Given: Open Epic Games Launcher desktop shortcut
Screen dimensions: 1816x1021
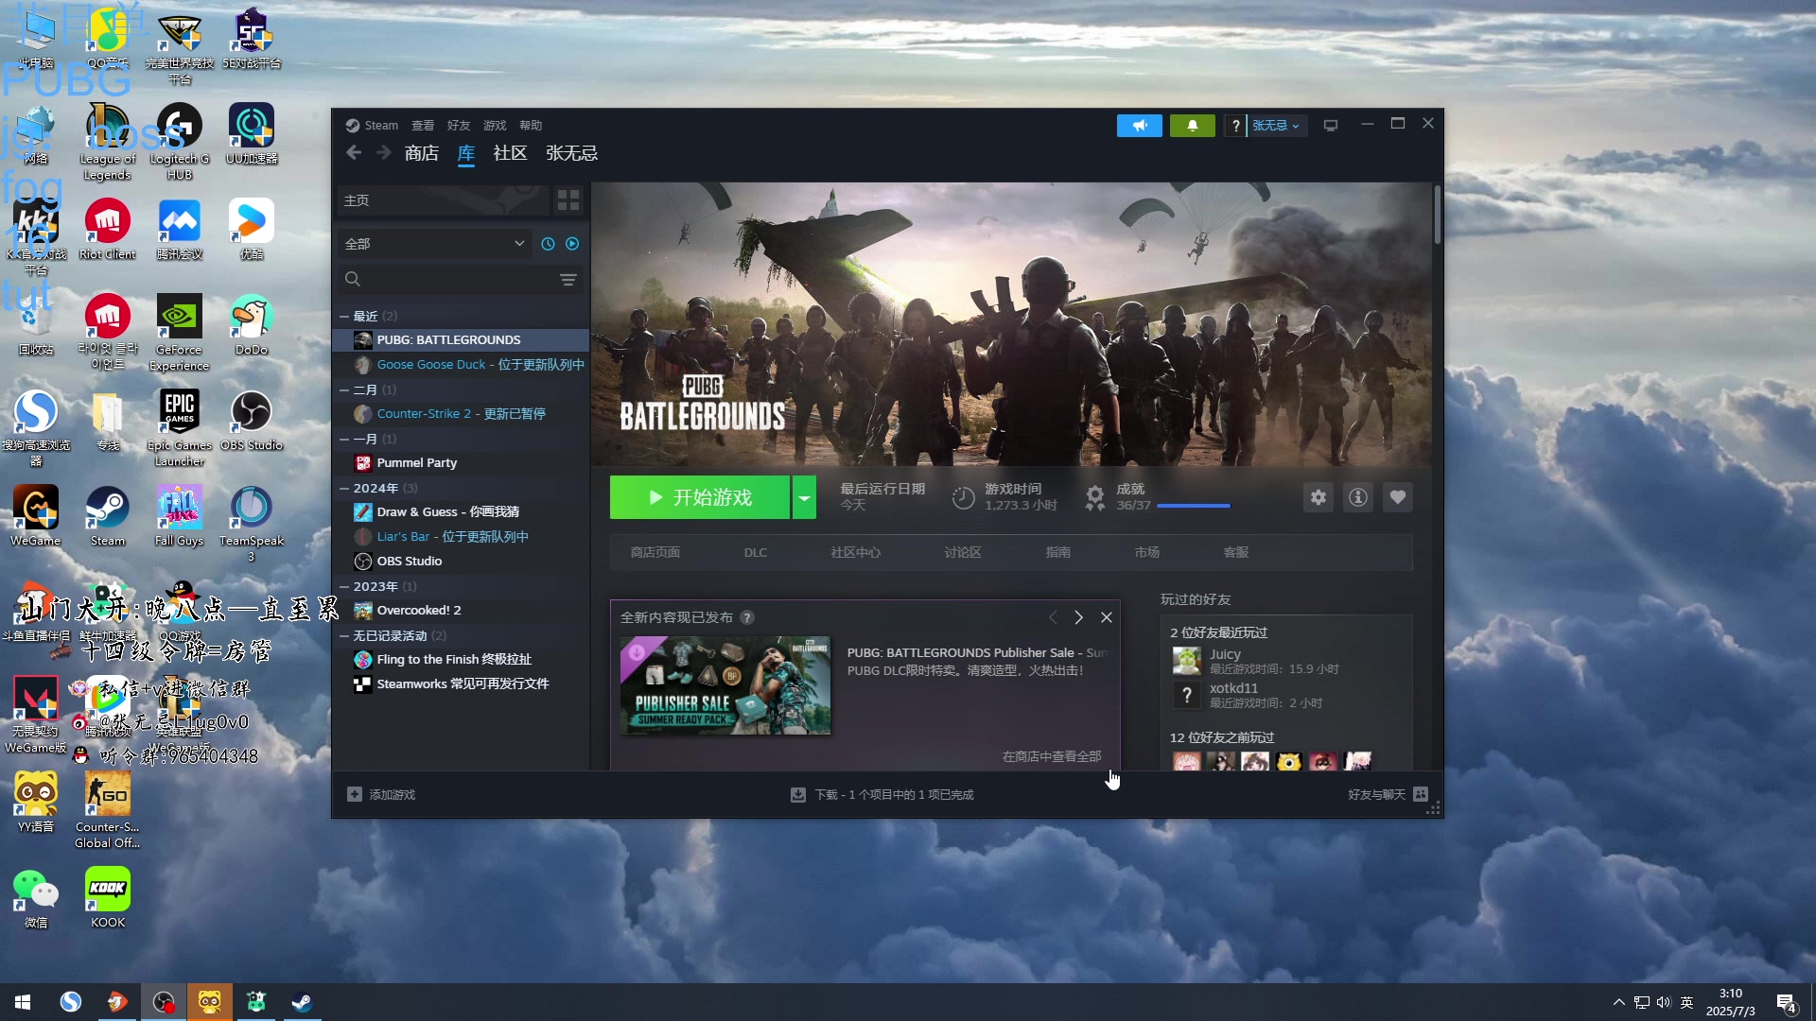Looking at the screenshot, I should [180, 427].
